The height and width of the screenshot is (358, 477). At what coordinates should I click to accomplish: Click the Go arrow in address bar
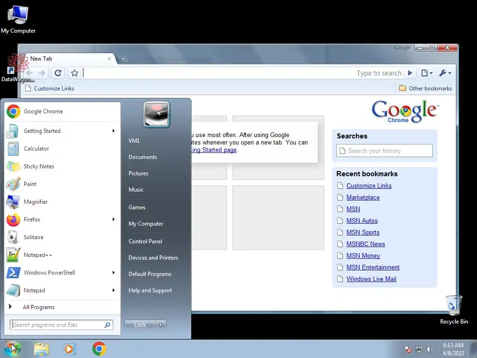click(410, 73)
